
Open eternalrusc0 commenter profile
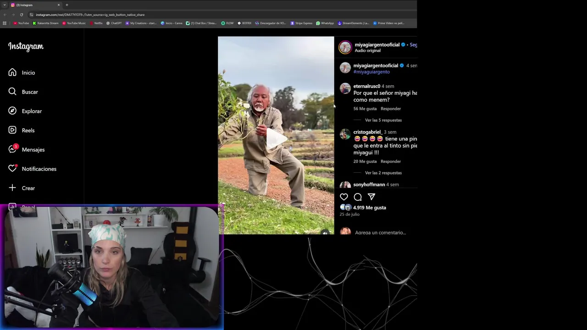(366, 86)
